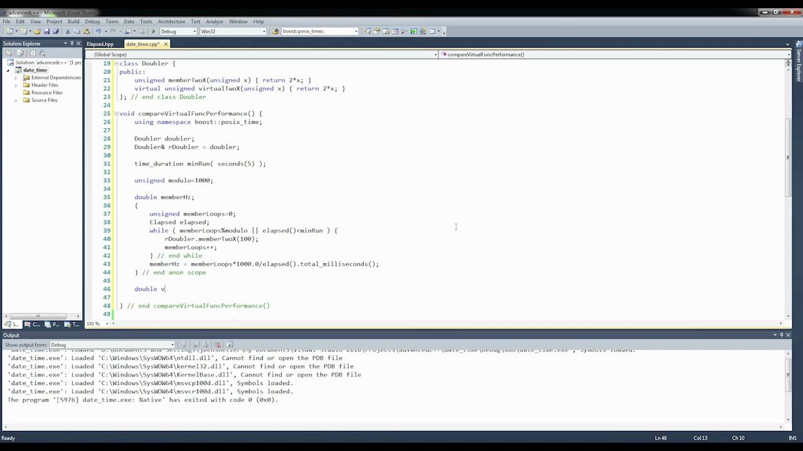Open the File menu

6,21
